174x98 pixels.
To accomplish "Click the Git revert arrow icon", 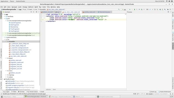I will coord(157,10).
